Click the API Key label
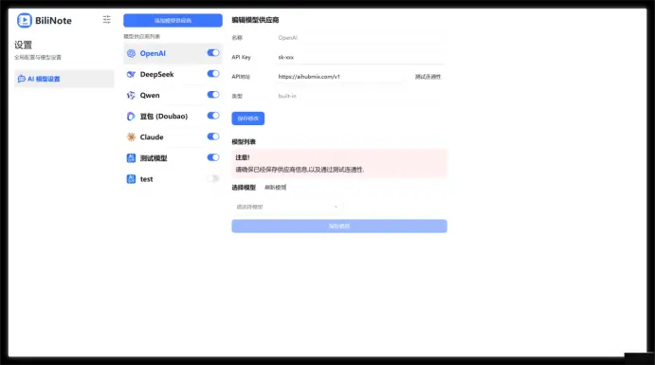The width and height of the screenshot is (655, 365). click(242, 57)
